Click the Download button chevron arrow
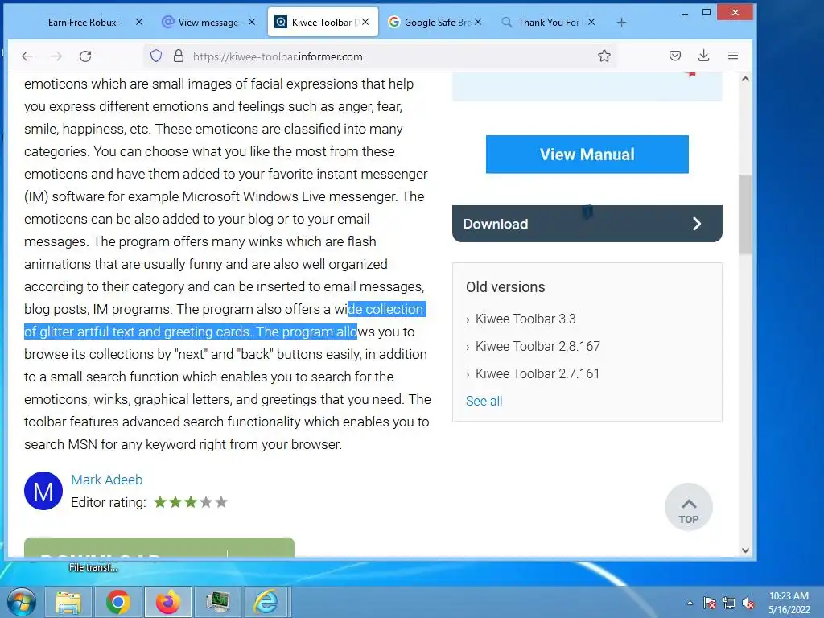Image resolution: width=824 pixels, height=618 pixels. [x=697, y=224]
